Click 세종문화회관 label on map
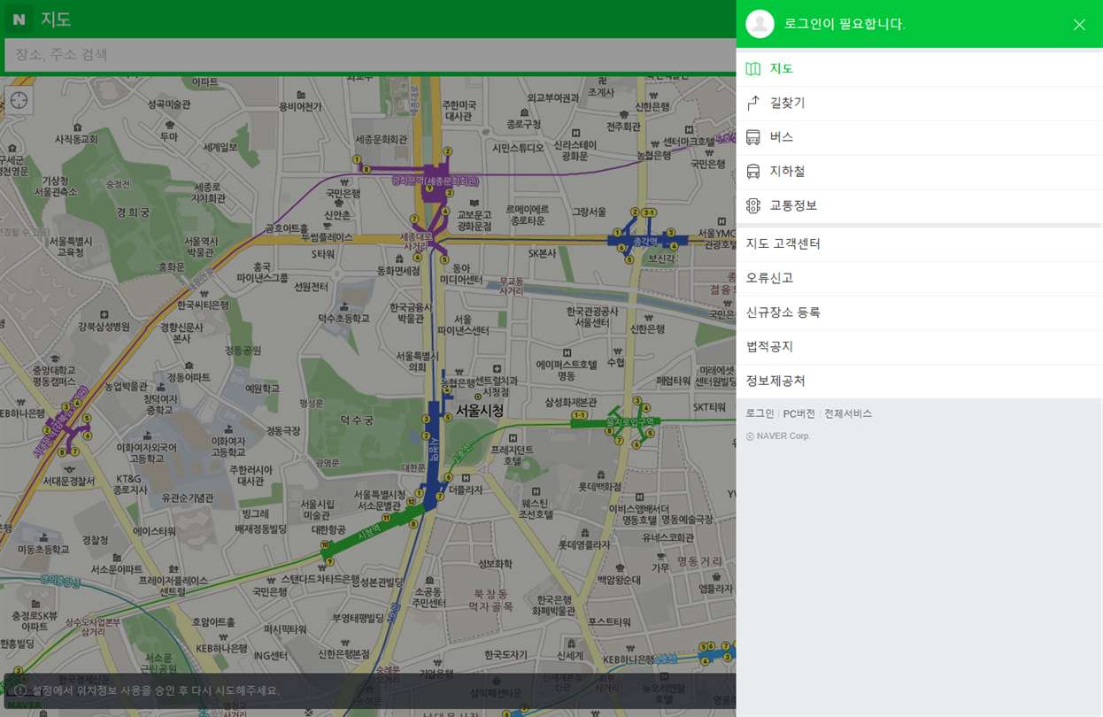This screenshot has height=717, width=1103. 382,140
